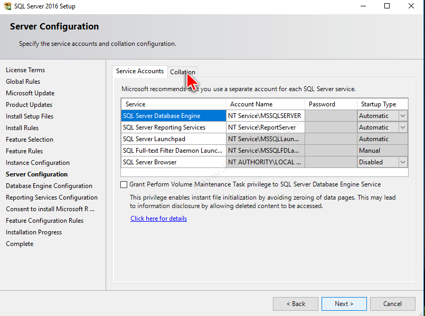Click Install Rules in the steps list
425x316 pixels.
[x=22, y=128]
